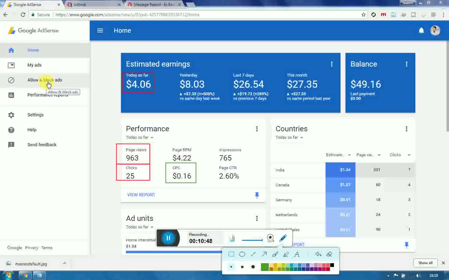Toggle the recorder pencil annotation panel
449x280 pixels.
(x=283, y=238)
